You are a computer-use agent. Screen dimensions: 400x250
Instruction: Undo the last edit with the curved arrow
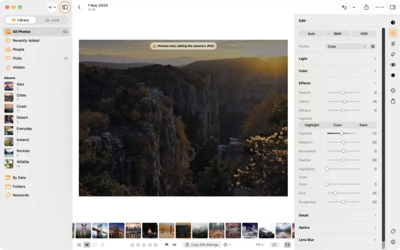click(x=344, y=7)
